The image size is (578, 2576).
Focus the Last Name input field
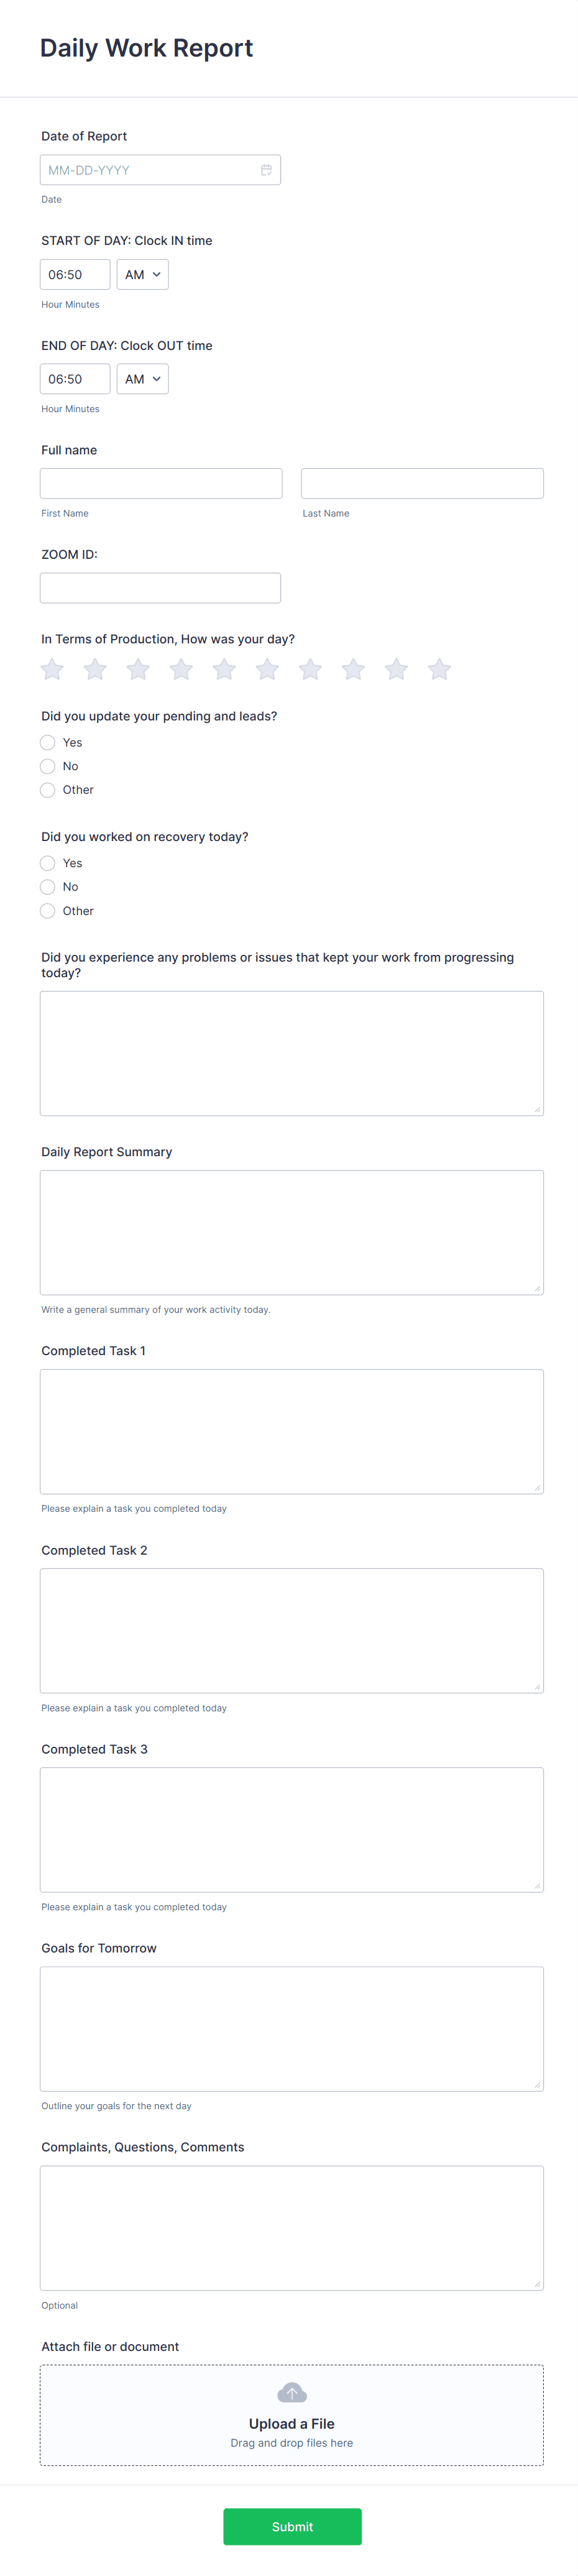[x=421, y=482]
